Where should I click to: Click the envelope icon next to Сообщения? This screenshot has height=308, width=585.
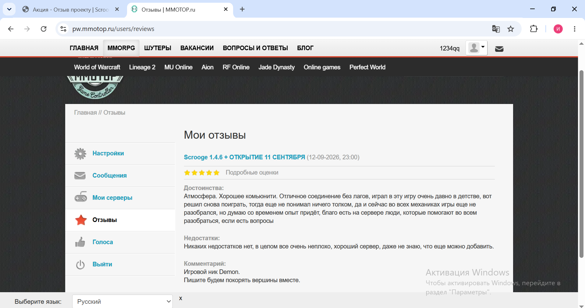tap(80, 176)
